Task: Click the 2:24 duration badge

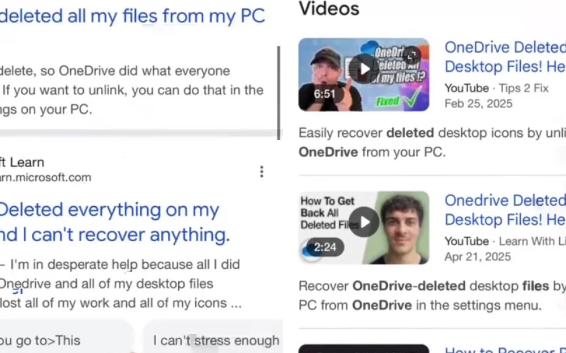Action: coord(325,247)
